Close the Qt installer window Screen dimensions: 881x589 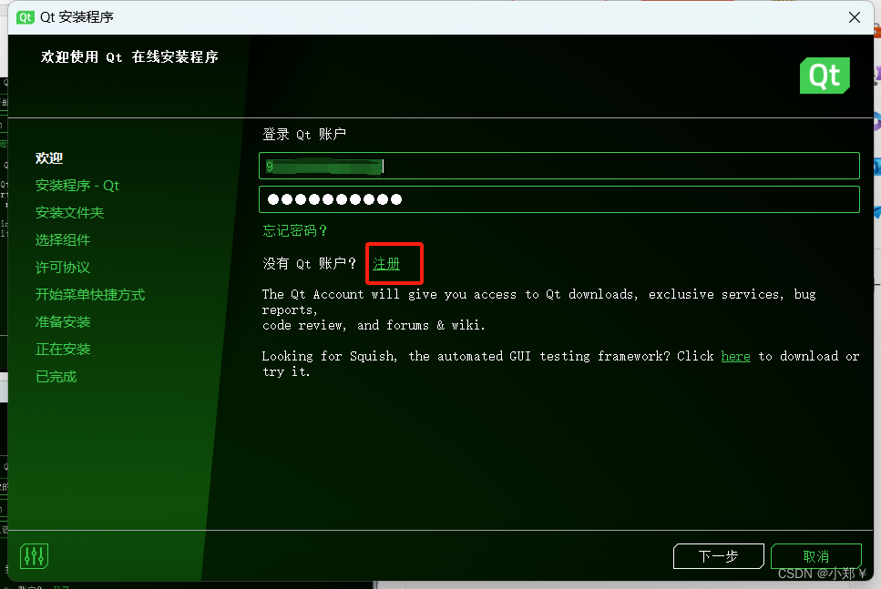click(x=854, y=17)
